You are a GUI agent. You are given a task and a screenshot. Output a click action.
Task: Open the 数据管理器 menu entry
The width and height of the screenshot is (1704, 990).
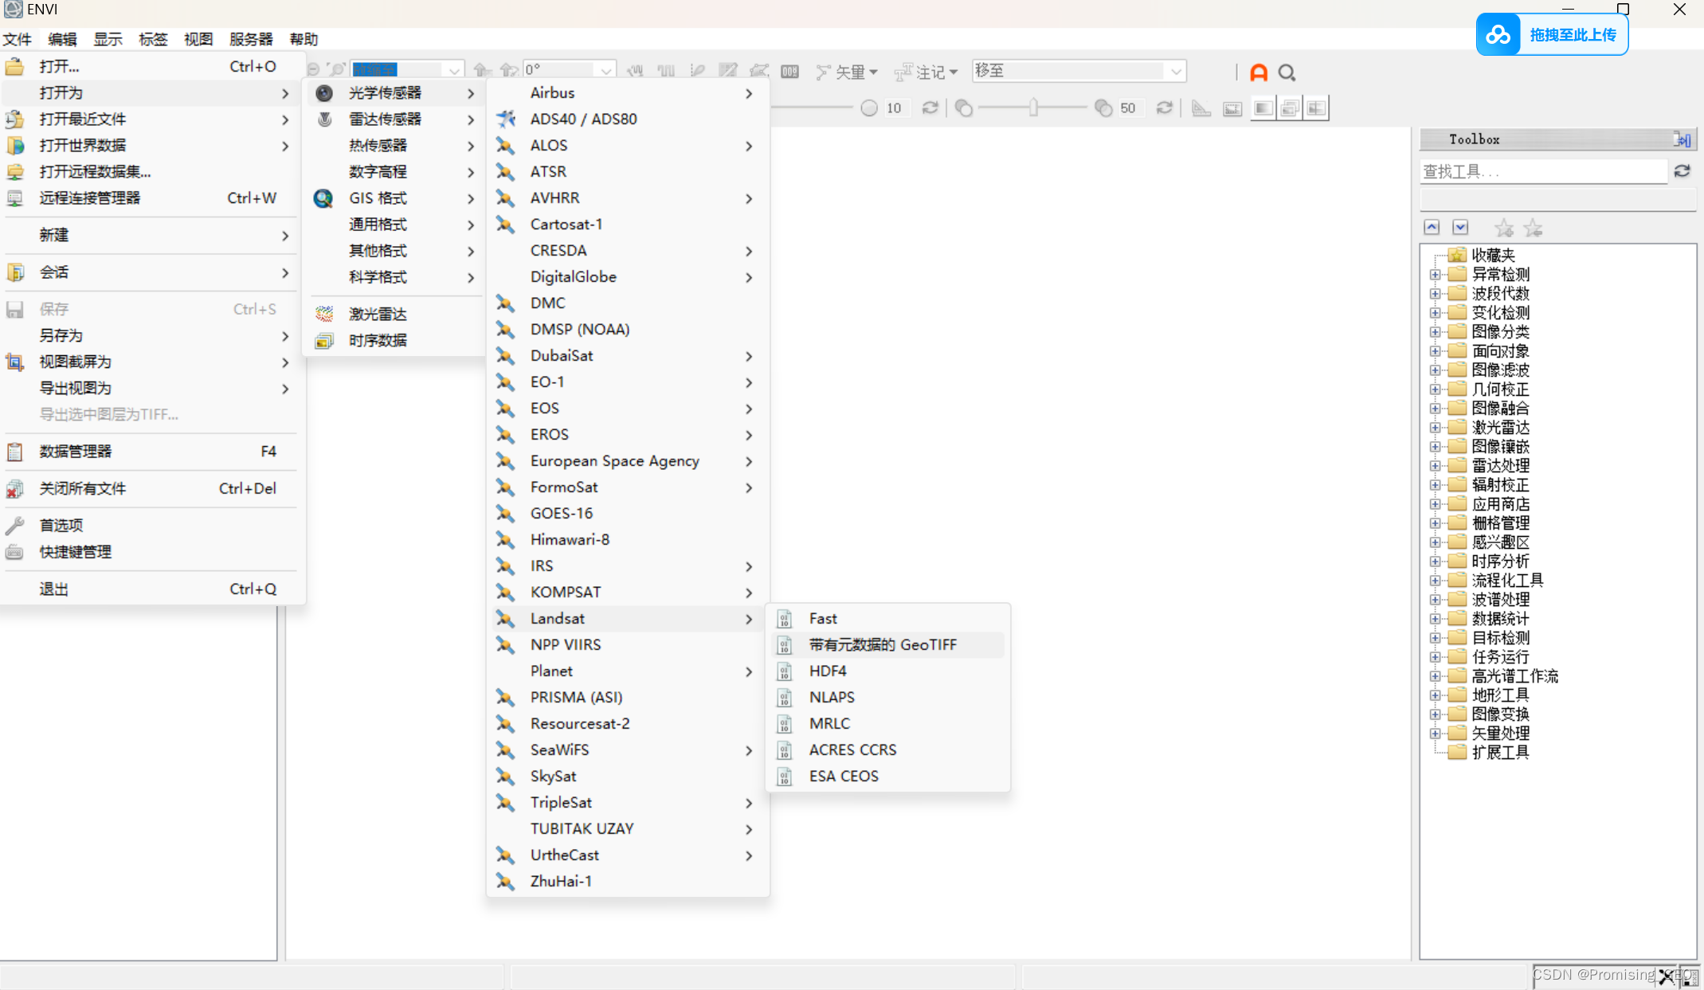76,451
